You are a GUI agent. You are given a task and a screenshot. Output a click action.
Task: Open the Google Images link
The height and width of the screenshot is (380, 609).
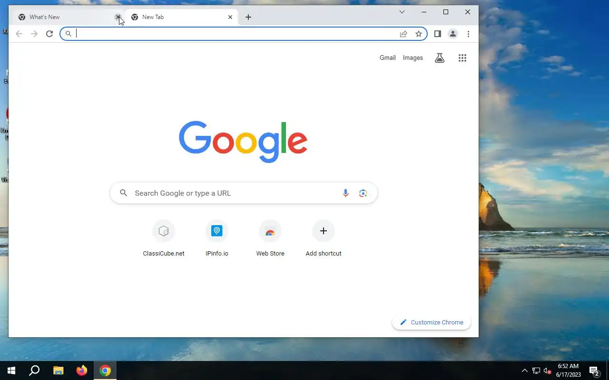413,58
